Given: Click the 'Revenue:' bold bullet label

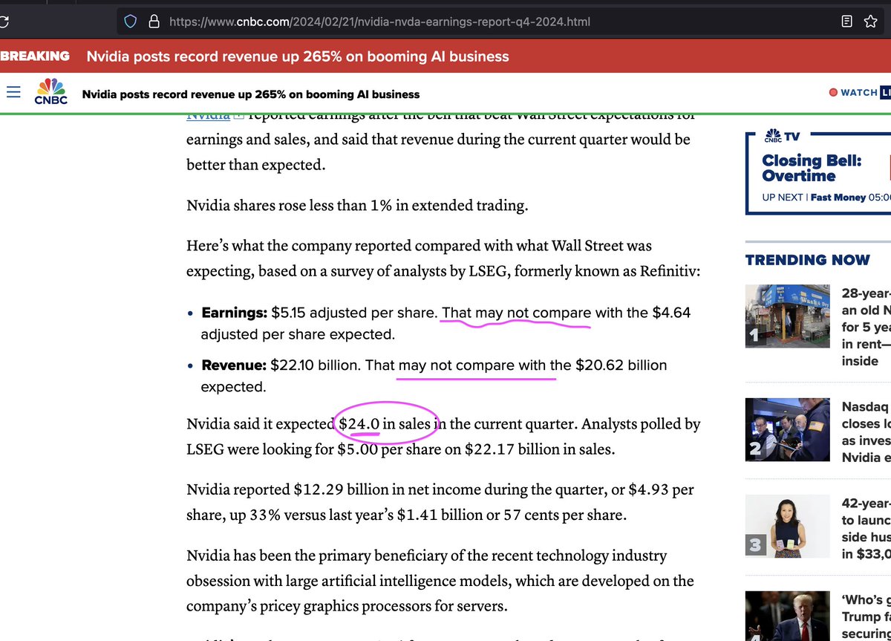Looking at the screenshot, I should (233, 365).
